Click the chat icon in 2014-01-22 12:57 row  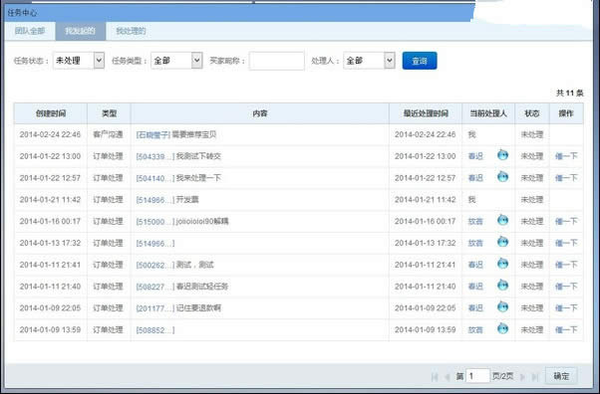pos(502,176)
